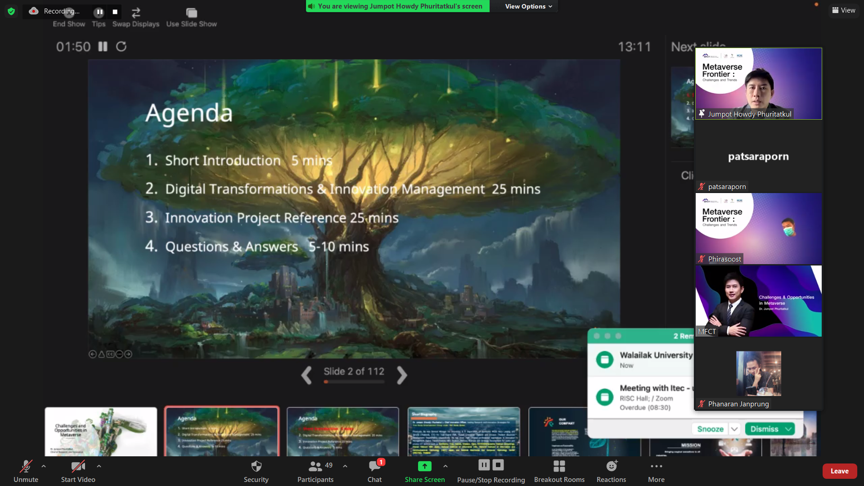Image resolution: width=864 pixels, height=486 pixels.
Task: Click the 13:11 clock in presenter view
Action: click(634, 46)
